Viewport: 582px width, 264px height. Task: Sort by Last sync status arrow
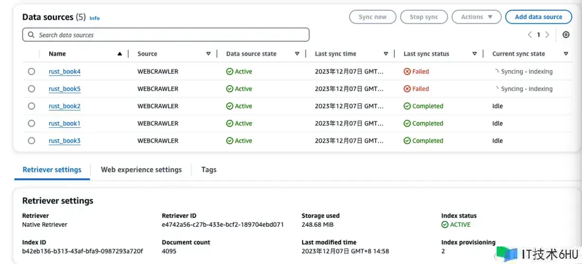tap(475, 54)
